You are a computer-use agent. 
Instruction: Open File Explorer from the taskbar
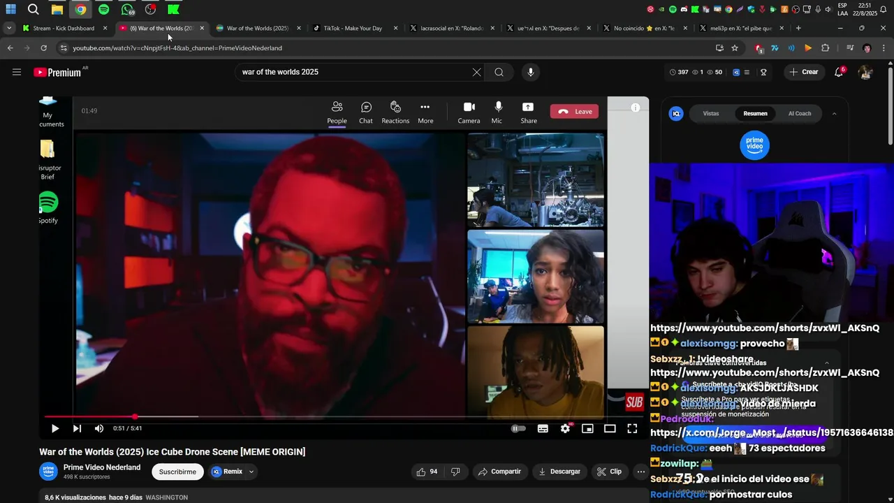pos(57,9)
